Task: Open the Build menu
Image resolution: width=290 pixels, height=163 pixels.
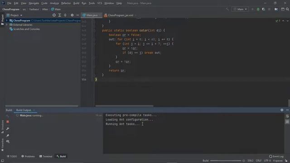Action: 76,3
